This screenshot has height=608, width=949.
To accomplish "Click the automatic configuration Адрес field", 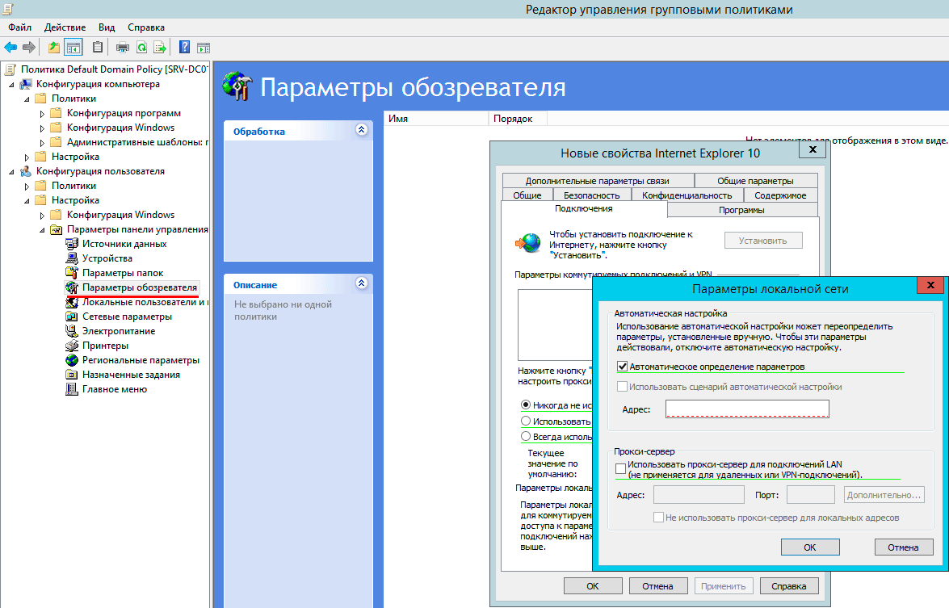I will pos(747,409).
